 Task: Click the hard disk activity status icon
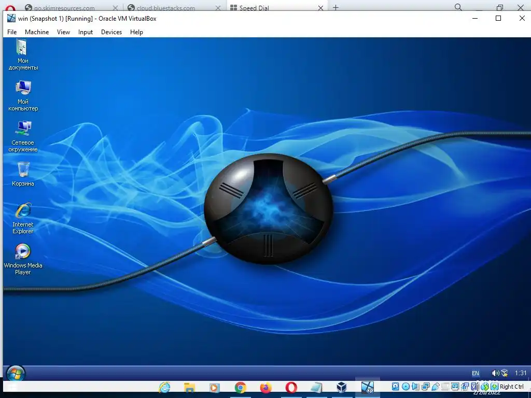tap(395, 387)
